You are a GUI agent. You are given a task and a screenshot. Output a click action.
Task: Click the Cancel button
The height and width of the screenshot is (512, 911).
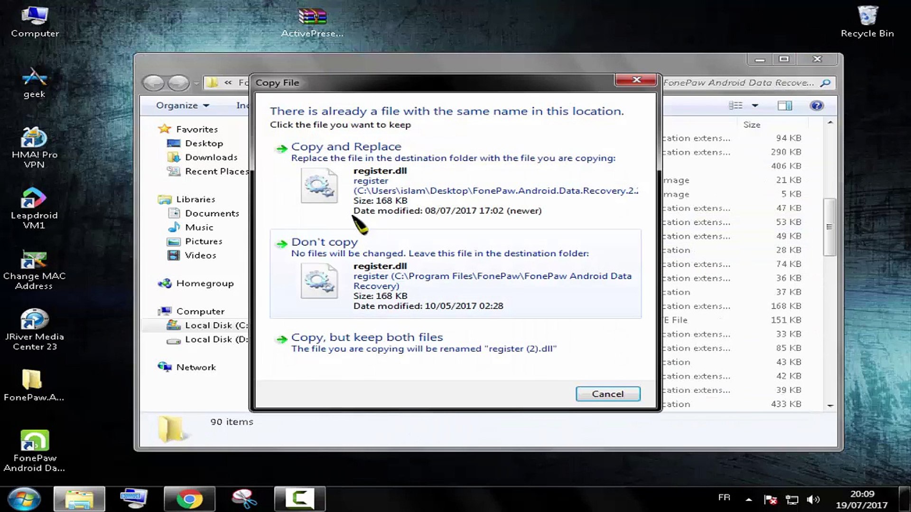(607, 394)
